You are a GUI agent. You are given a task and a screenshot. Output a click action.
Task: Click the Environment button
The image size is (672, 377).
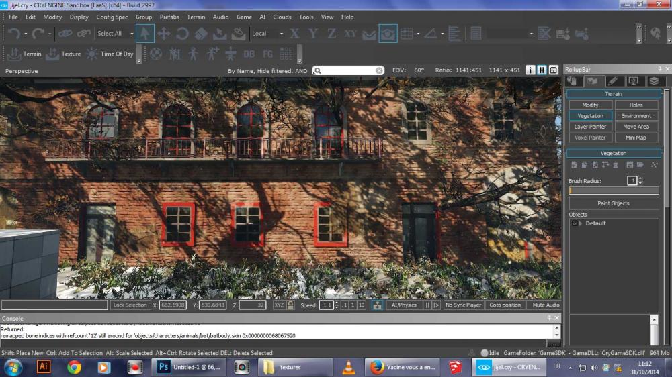636,116
